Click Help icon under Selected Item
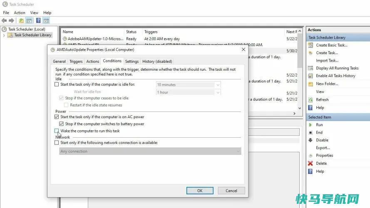Screen dimensions: 370x208 [x=310, y=171]
